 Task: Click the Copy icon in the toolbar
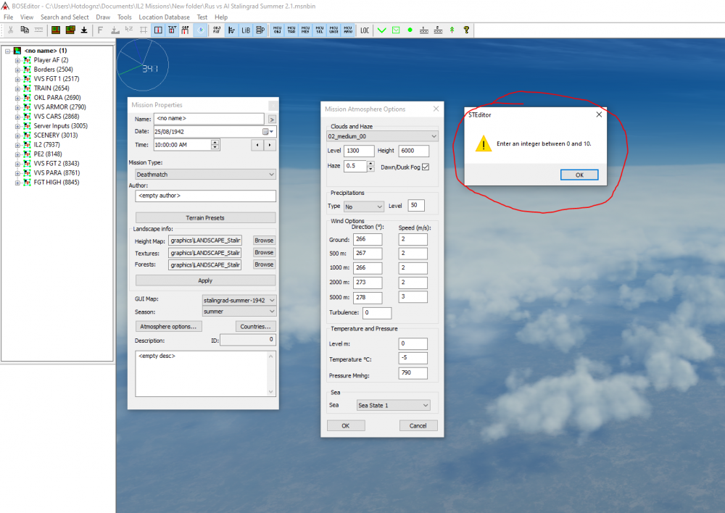25,30
